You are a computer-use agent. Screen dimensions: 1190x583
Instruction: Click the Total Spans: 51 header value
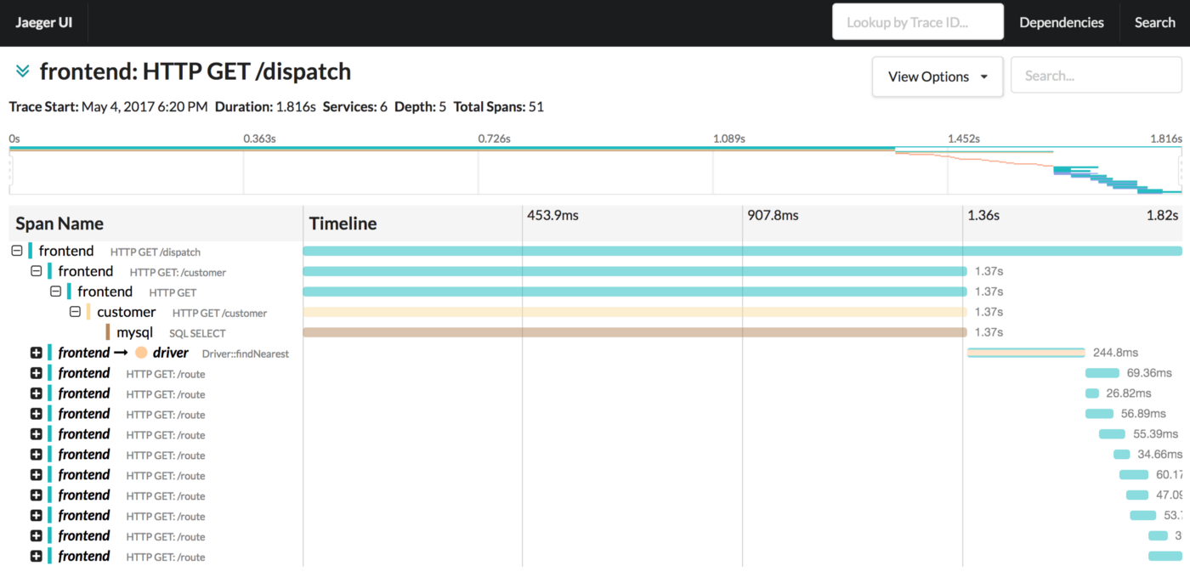point(499,107)
